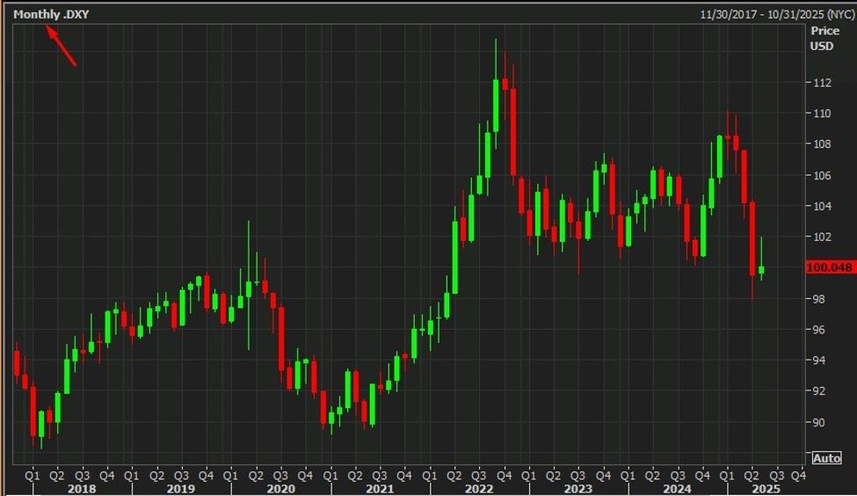
Task: Click the tallest green candle peaking in 2022
Action: [496, 104]
